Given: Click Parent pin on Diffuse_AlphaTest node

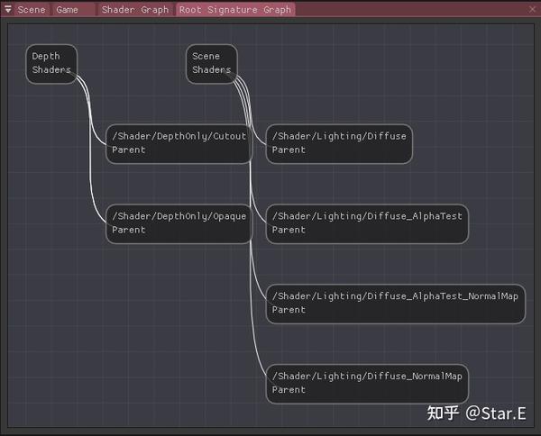Looking at the screenshot, I should click(289, 231).
